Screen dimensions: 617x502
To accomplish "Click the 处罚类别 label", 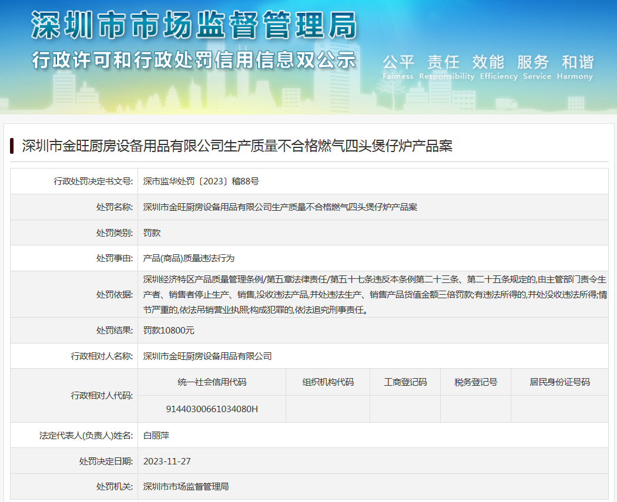I will tap(115, 233).
